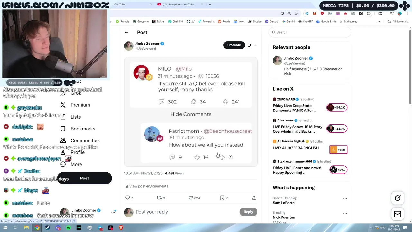The image size is (412, 232).
Task: Bookmark the post with bookmark icon
Action: tap(222, 198)
